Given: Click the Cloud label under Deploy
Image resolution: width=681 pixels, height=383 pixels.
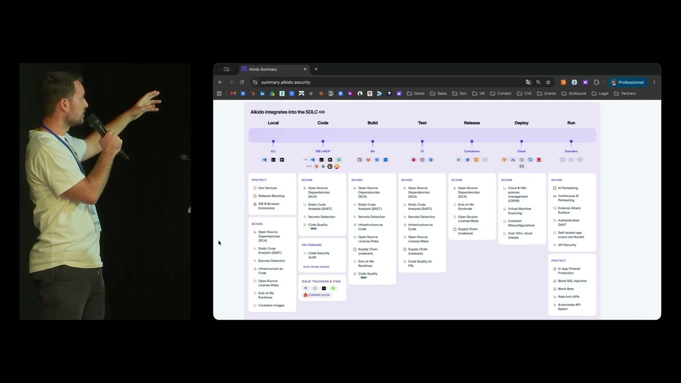Looking at the screenshot, I should pyautogui.click(x=521, y=151).
